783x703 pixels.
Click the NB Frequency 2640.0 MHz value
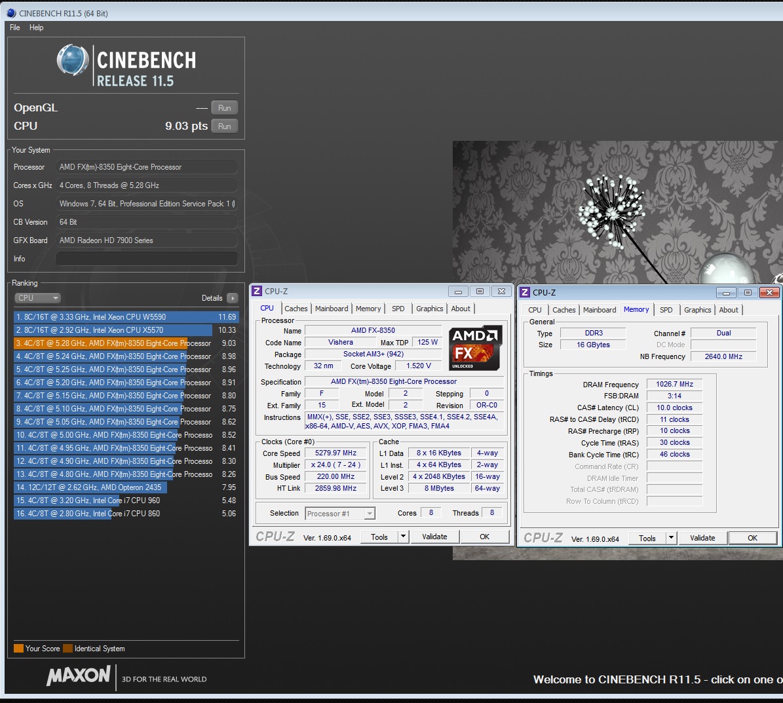pos(723,356)
